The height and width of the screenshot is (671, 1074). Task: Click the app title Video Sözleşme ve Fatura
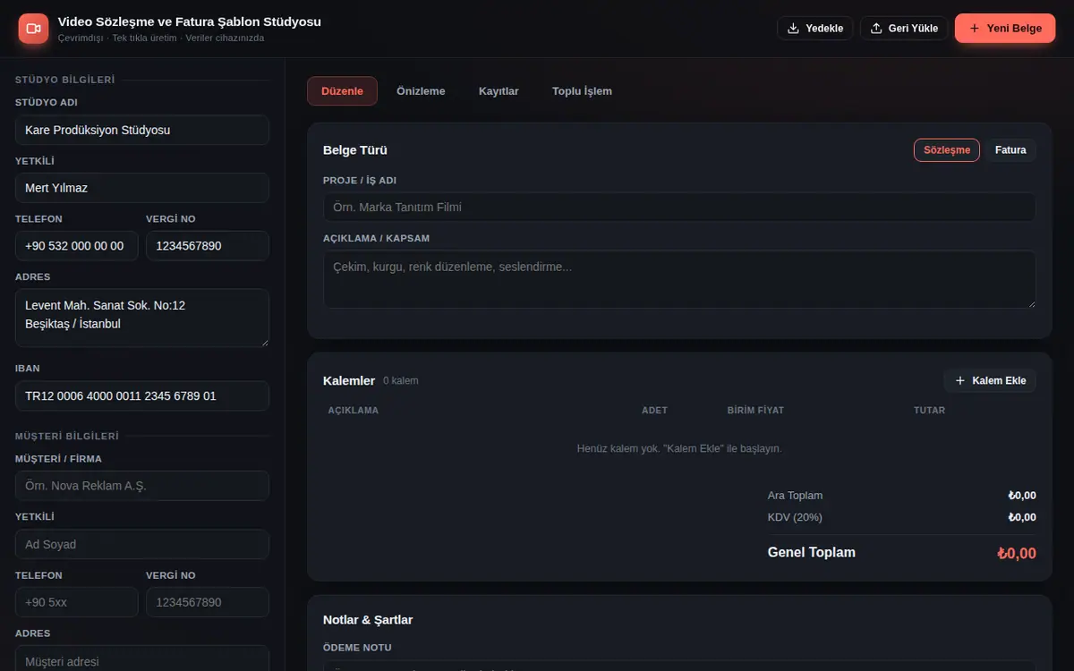click(x=189, y=21)
